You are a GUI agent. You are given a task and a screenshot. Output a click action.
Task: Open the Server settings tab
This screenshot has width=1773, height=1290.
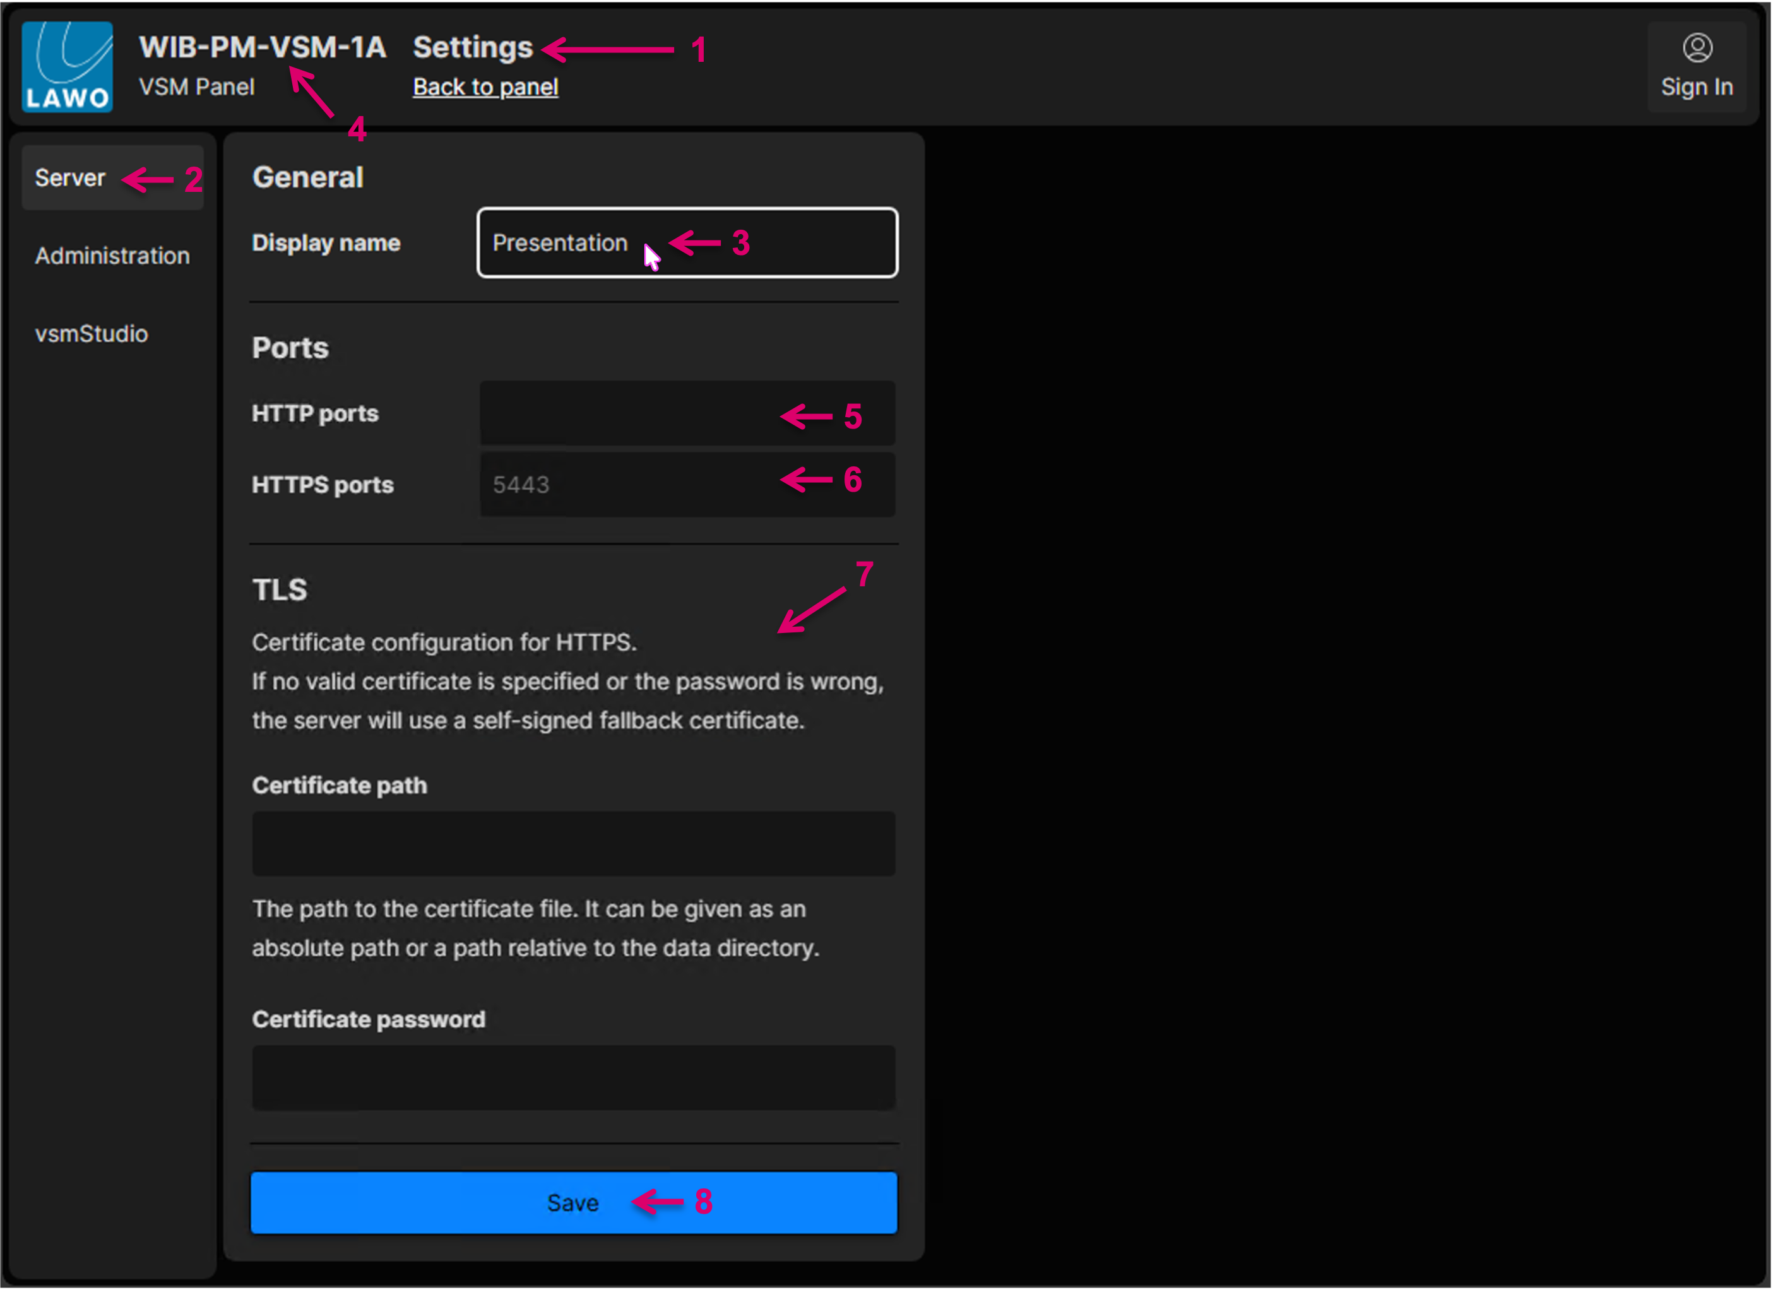click(x=70, y=178)
